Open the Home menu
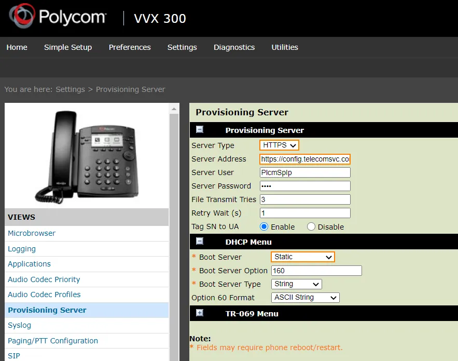Image resolution: width=458 pixels, height=361 pixels. click(x=17, y=47)
